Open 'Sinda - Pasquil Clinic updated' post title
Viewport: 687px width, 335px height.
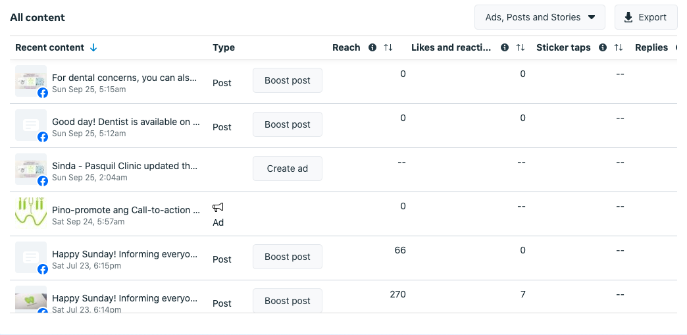[124, 166]
